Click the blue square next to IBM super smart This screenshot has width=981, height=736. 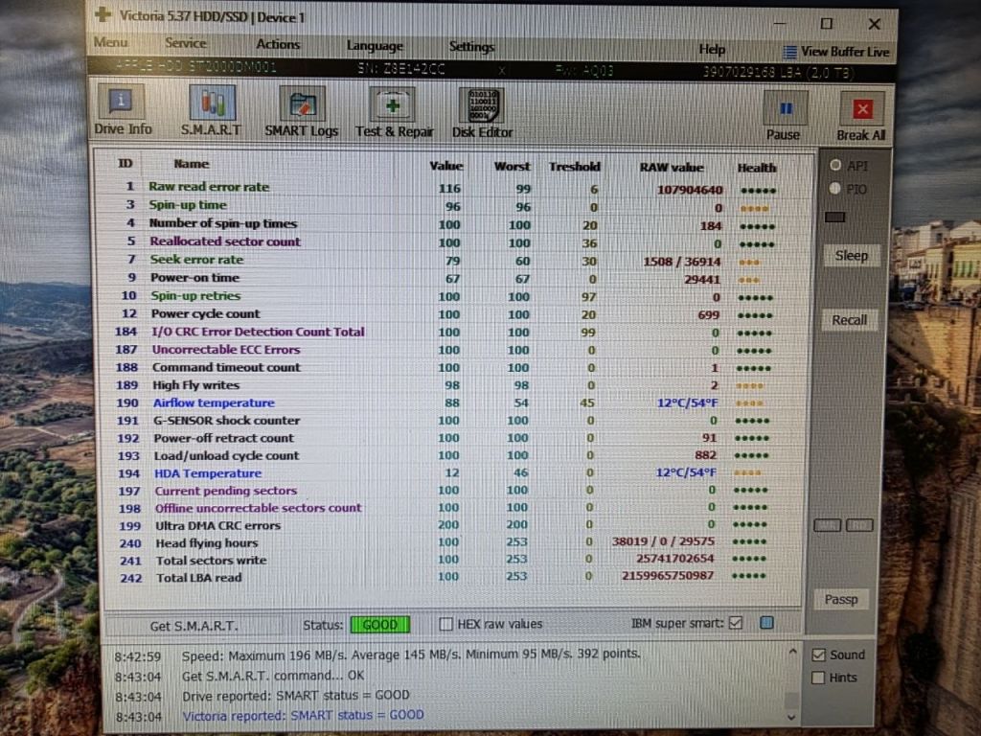[x=767, y=622]
